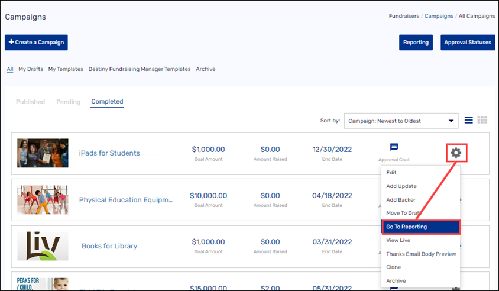The width and height of the screenshot is (499, 291).
Task: Select Go To Reporting menu item
Action: (x=420, y=227)
